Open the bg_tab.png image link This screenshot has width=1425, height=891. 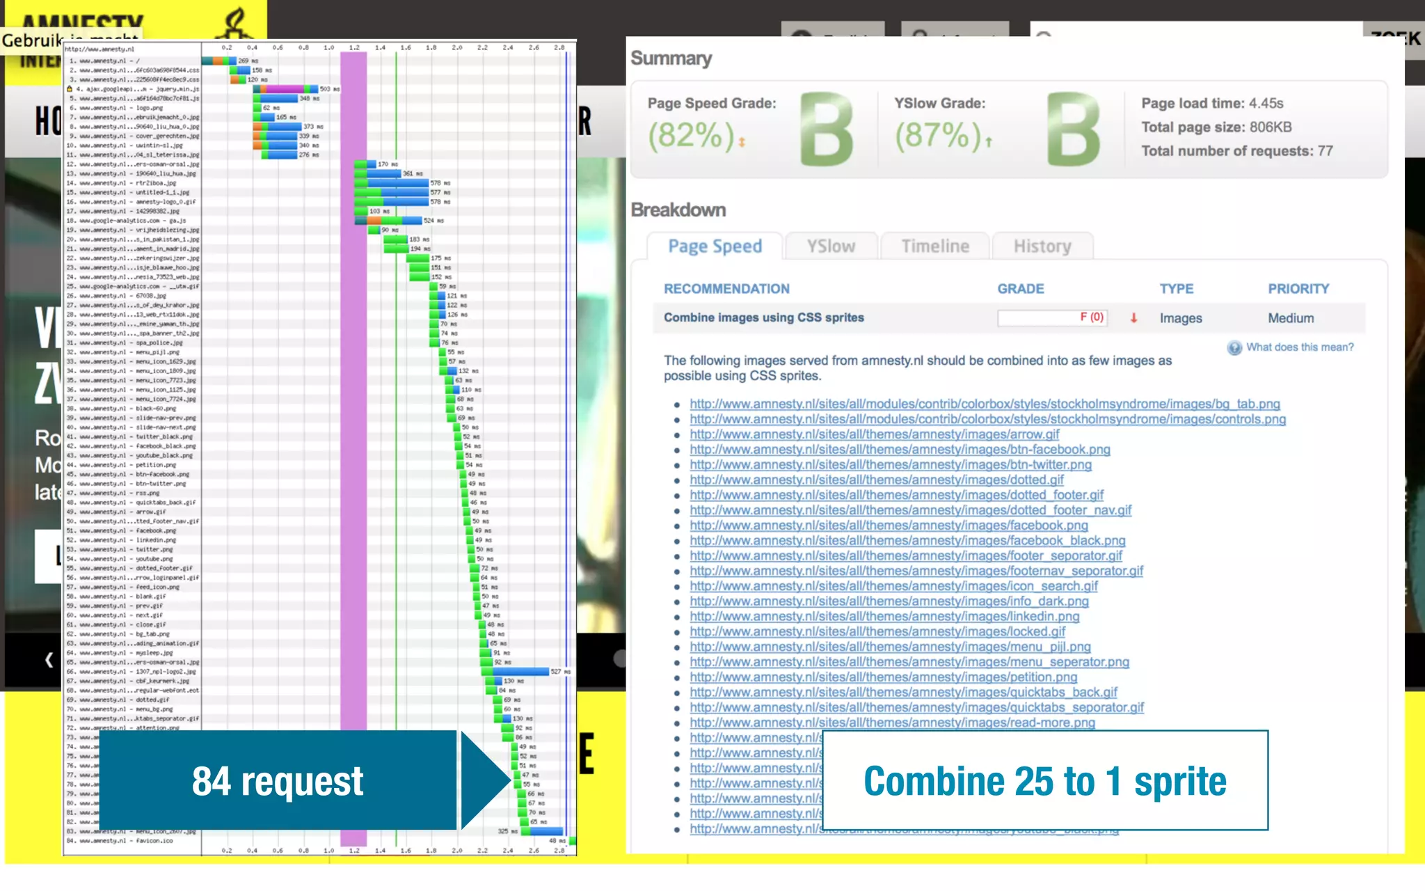coord(985,404)
